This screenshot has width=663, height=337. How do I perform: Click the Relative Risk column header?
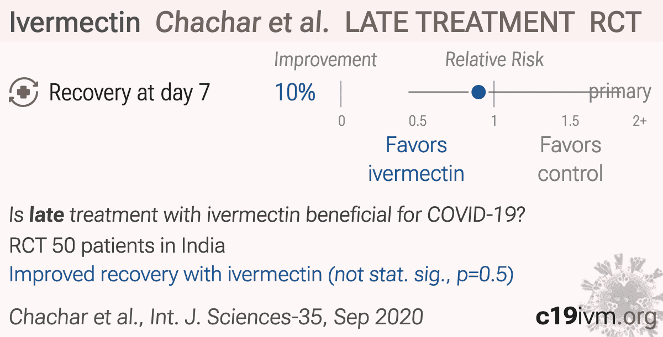(494, 60)
